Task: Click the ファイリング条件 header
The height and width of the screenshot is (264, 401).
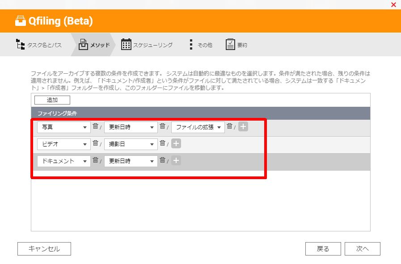Action: pyautogui.click(x=200, y=113)
